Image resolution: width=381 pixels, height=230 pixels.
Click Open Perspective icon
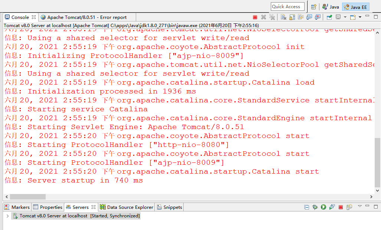point(314,7)
